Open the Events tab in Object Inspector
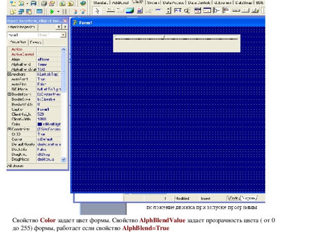This screenshot has height=248, width=331. click(x=36, y=42)
